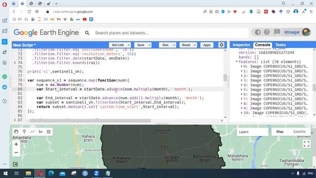This screenshot has height=178, width=316.
Task: Select the draw rectangle tool
Action: (x=48, y=132)
